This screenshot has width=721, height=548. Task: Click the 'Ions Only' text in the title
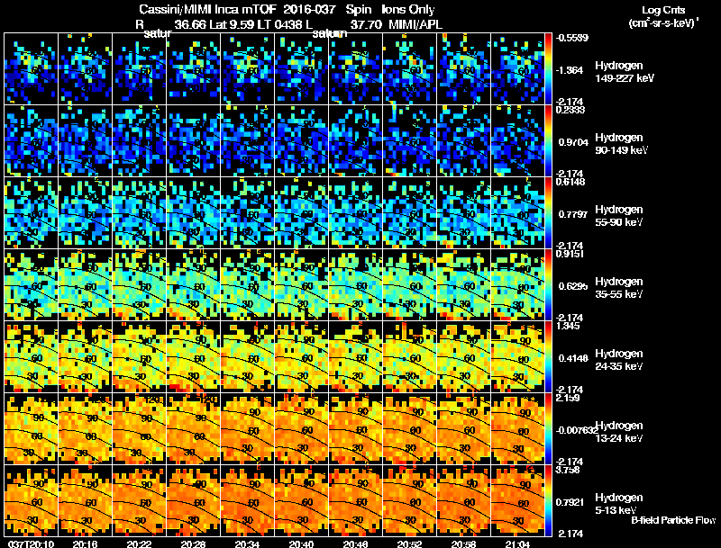408,10
